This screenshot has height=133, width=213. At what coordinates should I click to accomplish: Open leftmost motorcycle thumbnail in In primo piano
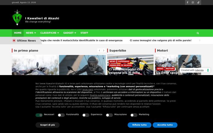[35, 65]
